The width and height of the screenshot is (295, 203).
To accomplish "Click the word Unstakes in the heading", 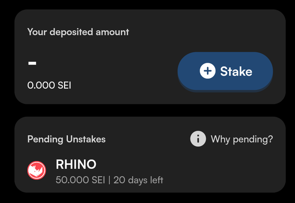I will [x=86, y=139].
